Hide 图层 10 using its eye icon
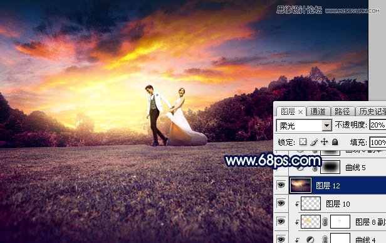Image resolution: width=386 pixels, height=243 pixels. click(281, 203)
